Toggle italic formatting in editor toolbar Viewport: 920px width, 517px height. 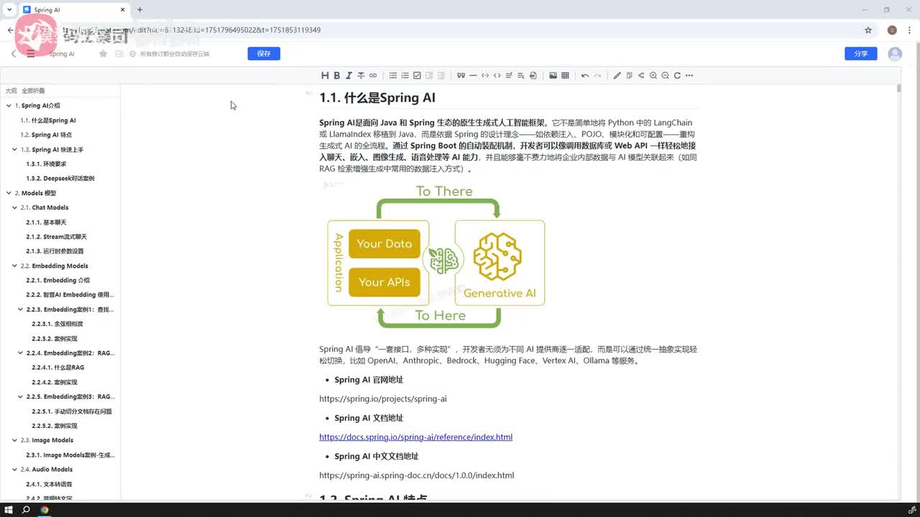coord(349,75)
